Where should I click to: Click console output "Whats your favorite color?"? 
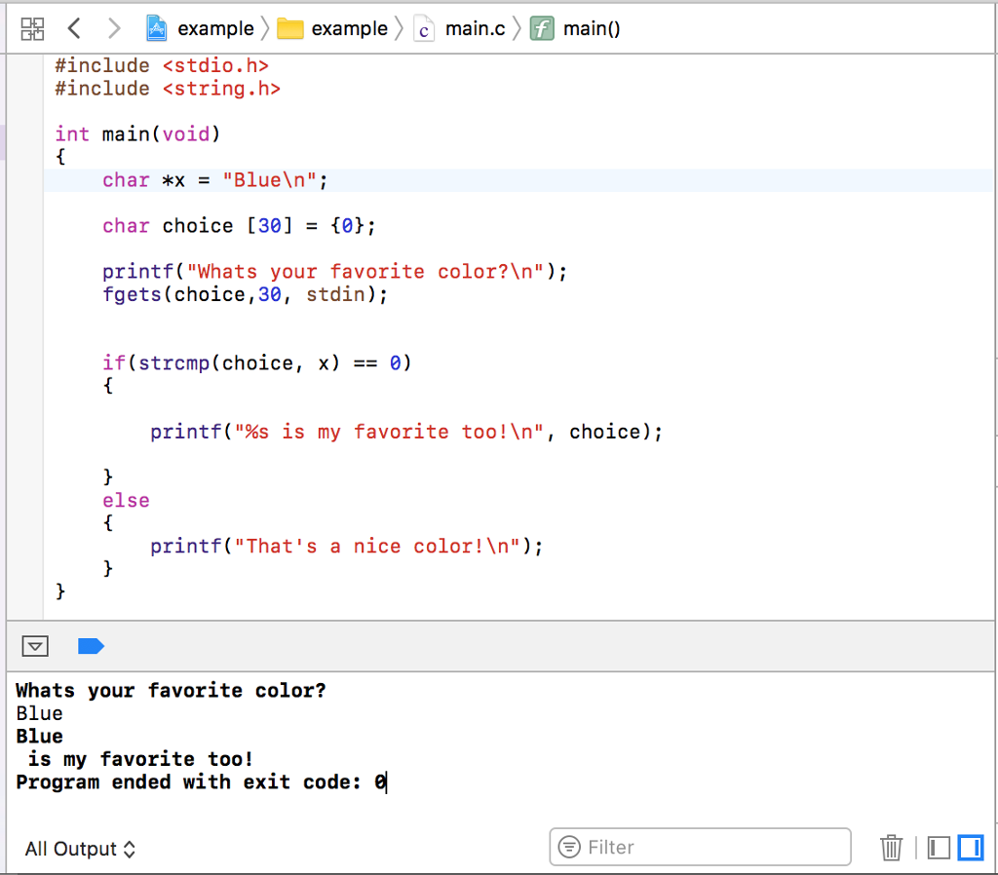click(172, 691)
